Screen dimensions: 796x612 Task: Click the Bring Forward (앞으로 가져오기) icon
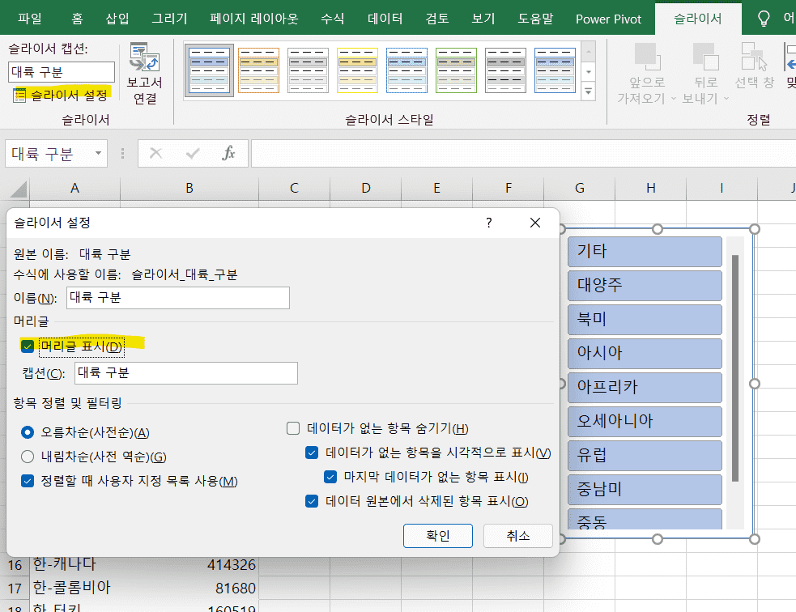[646, 57]
